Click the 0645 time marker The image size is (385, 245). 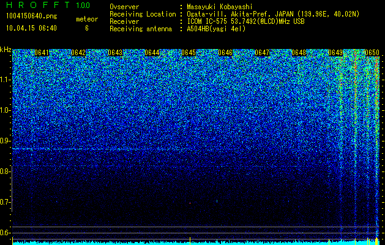pos(189,53)
